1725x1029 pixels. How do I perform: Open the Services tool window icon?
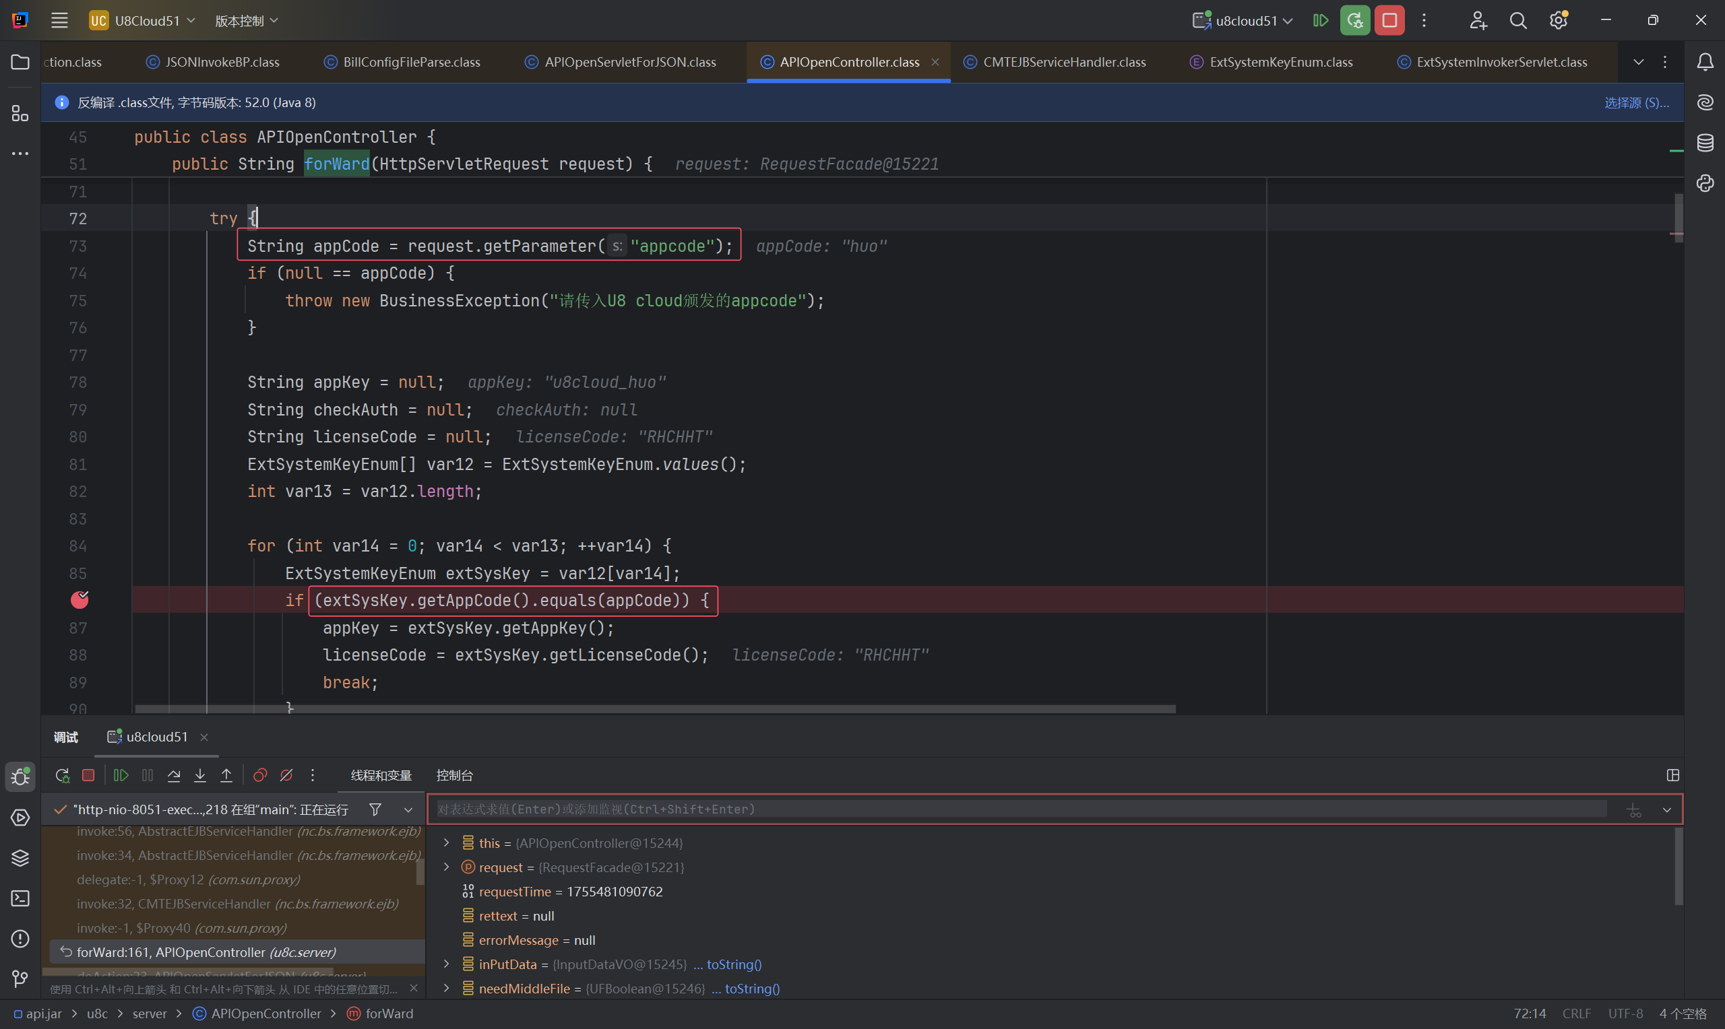click(x=20, y=818)
